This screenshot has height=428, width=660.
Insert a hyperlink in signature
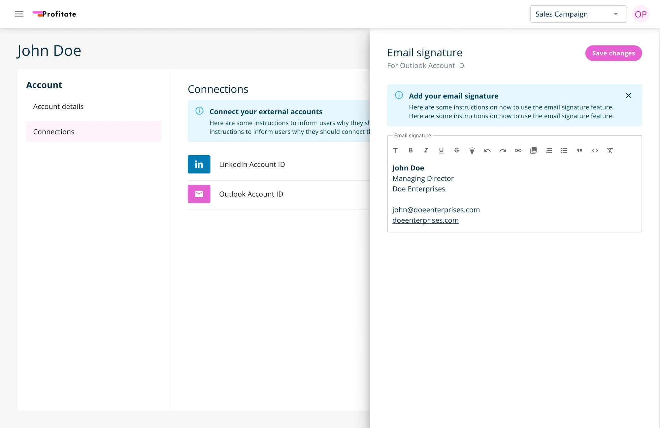click(518, 151)
